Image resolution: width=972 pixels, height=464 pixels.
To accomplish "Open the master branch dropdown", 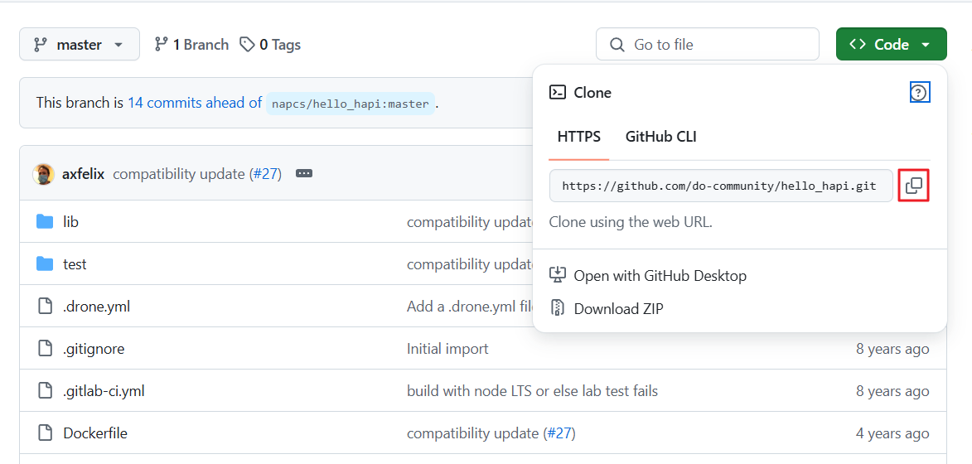I will click(79, 45).
